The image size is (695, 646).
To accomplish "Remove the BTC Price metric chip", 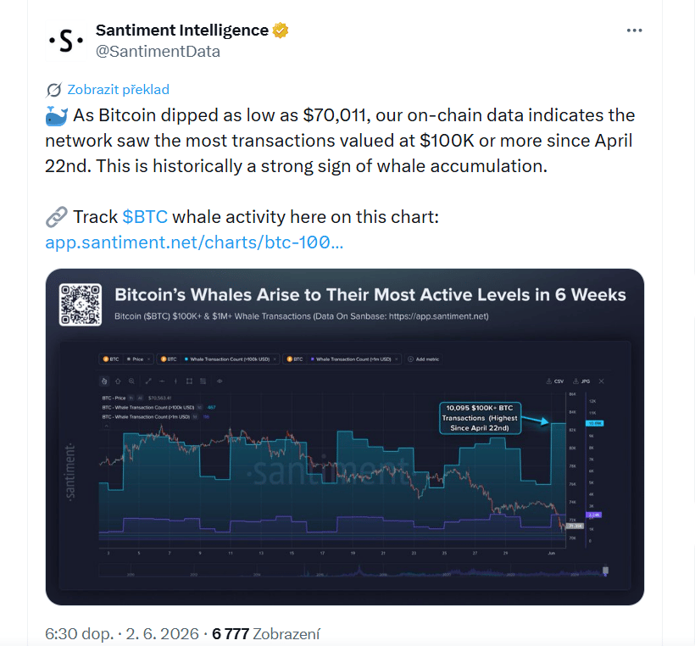I will coord(149,359).
